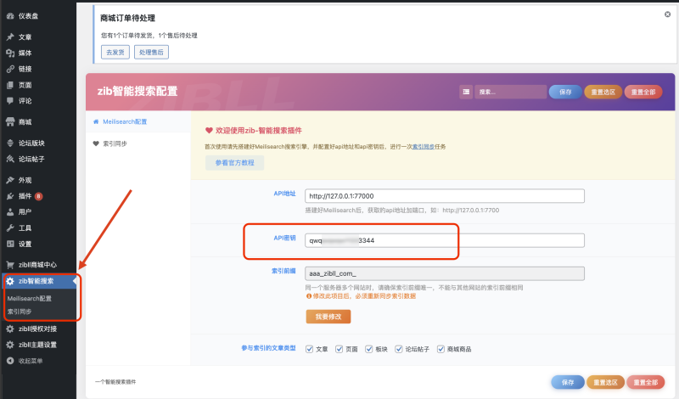679x399 pixels.
Task: Dismiss the 商城订单待处理 notice
Action: coord(668,14)
